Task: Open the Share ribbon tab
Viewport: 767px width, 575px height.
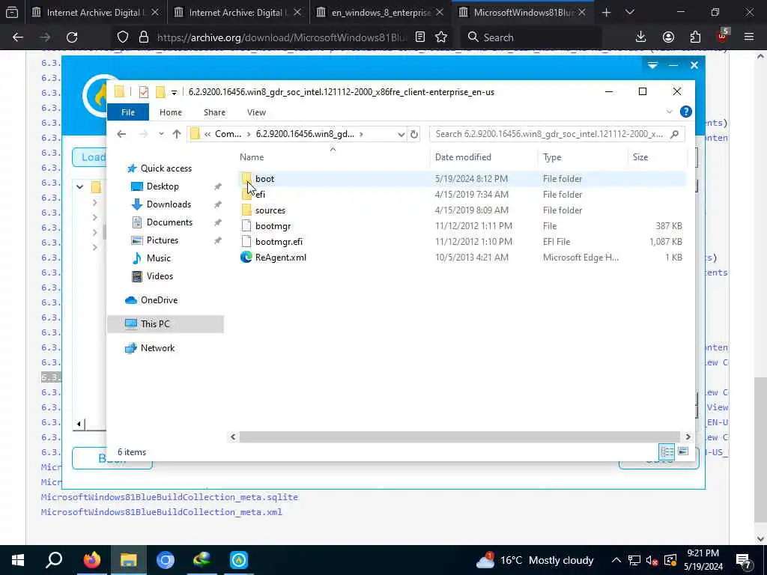Action: point(214,112)
